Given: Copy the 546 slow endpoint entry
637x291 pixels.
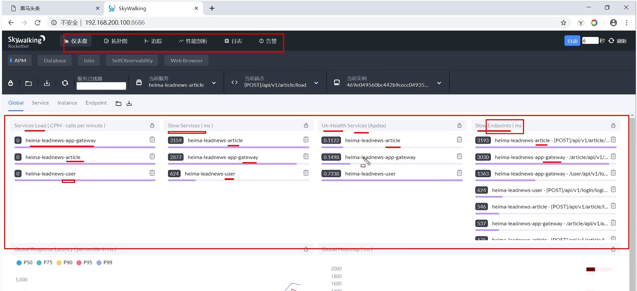Looking at the screenshot, I should tap(613, 206).
